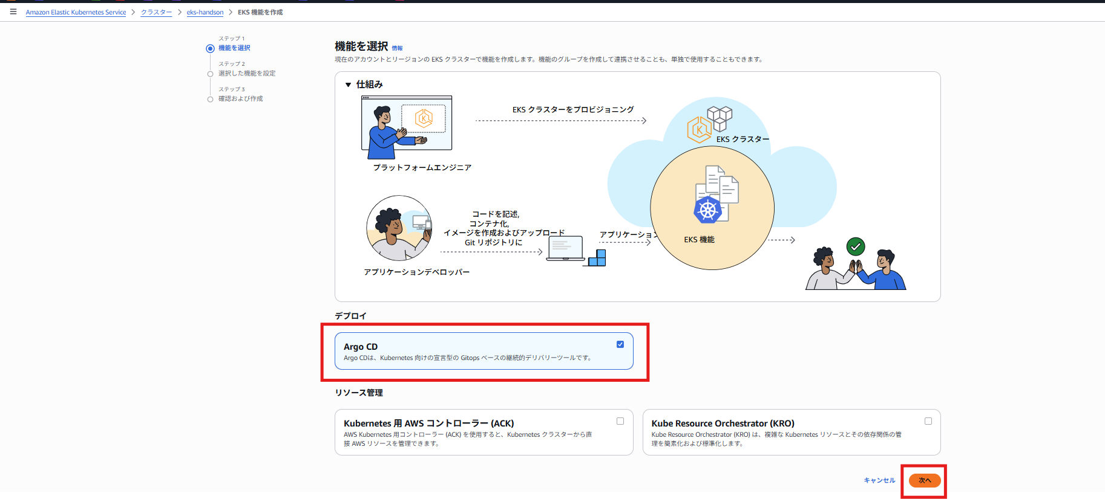Click the キャンセル button
The image size is (1105, 499).
879,480
